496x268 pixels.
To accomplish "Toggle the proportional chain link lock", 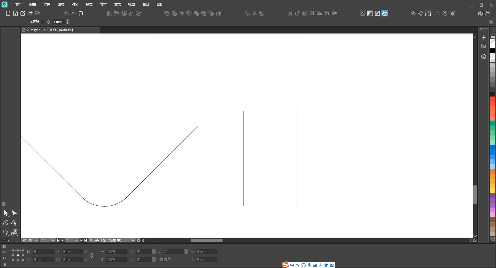I will (x=91, y=255).
